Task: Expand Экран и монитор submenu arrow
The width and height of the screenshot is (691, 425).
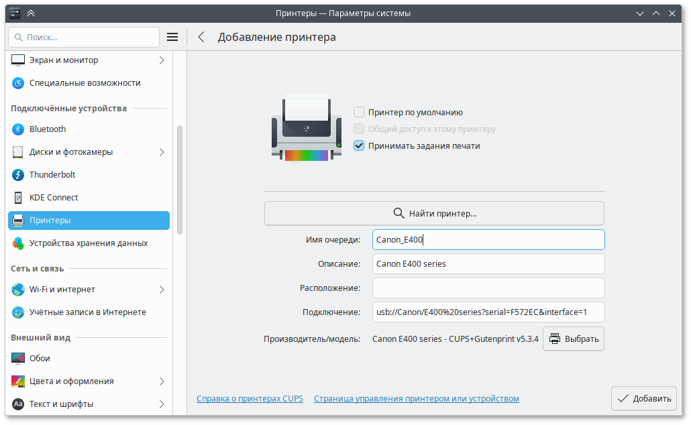Action: click(x=162, y=60)
